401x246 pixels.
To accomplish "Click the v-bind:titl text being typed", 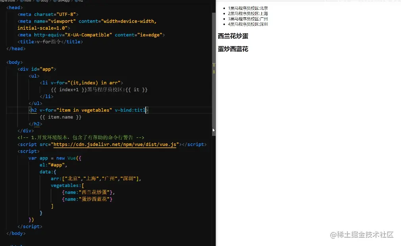I will click(x=130, y=110).
